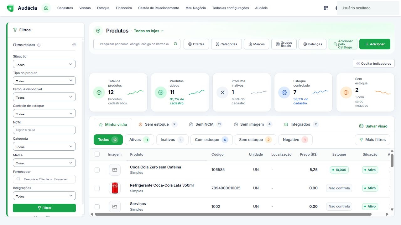Expand Controle de estoque dropdown

[x=44, y=113]
